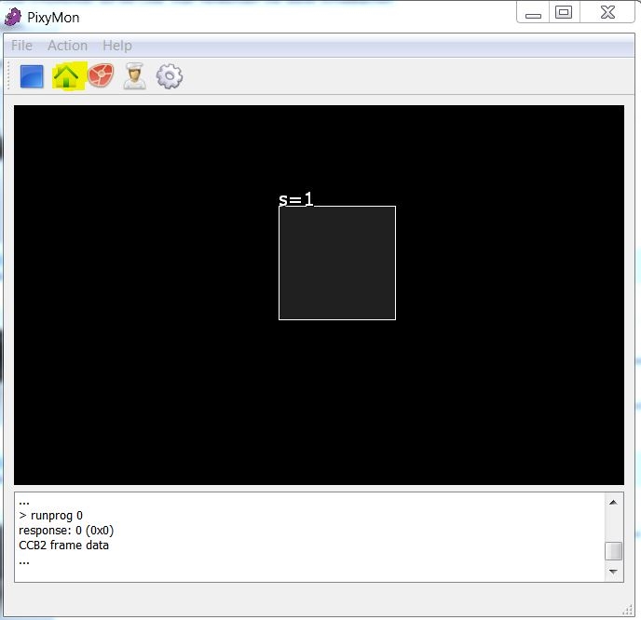Maximize the PixyMon window
The image size is (641, 620).
coord(564,12)
